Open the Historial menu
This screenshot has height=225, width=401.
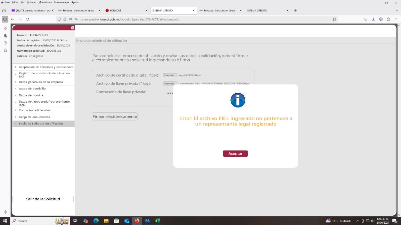coord(32,2)
